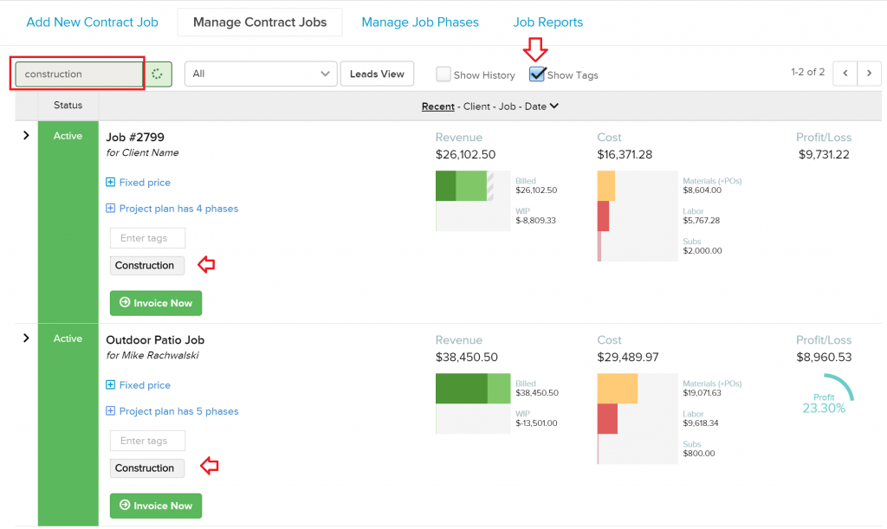887x529 pixels.
Task: Toggle Leads View mode
Action: (x=377, y=74)
